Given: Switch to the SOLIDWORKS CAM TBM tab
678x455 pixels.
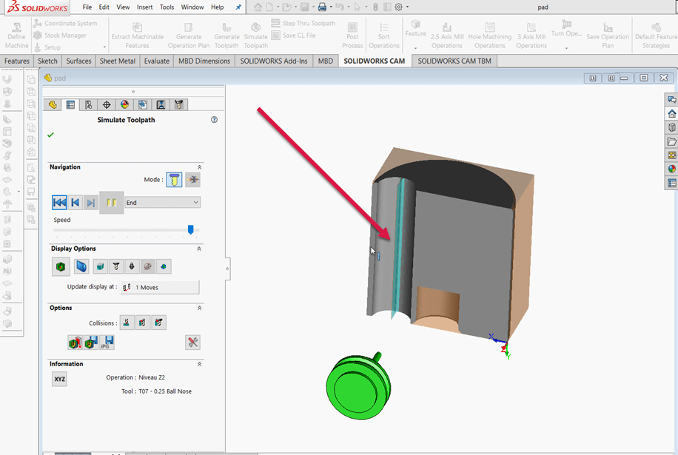Looking at the screenshot, I should point(454,61).
